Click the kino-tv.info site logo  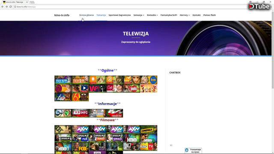62,15
